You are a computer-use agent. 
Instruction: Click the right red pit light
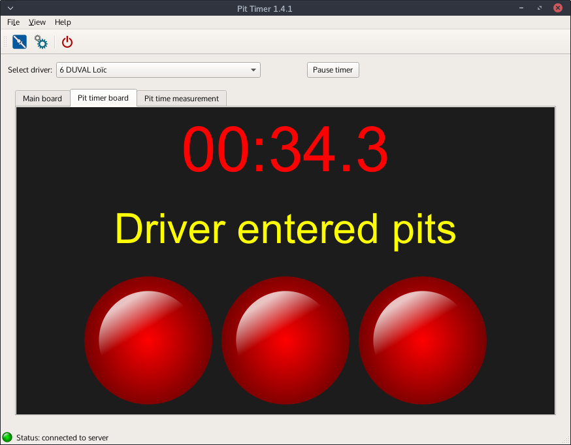423,340
